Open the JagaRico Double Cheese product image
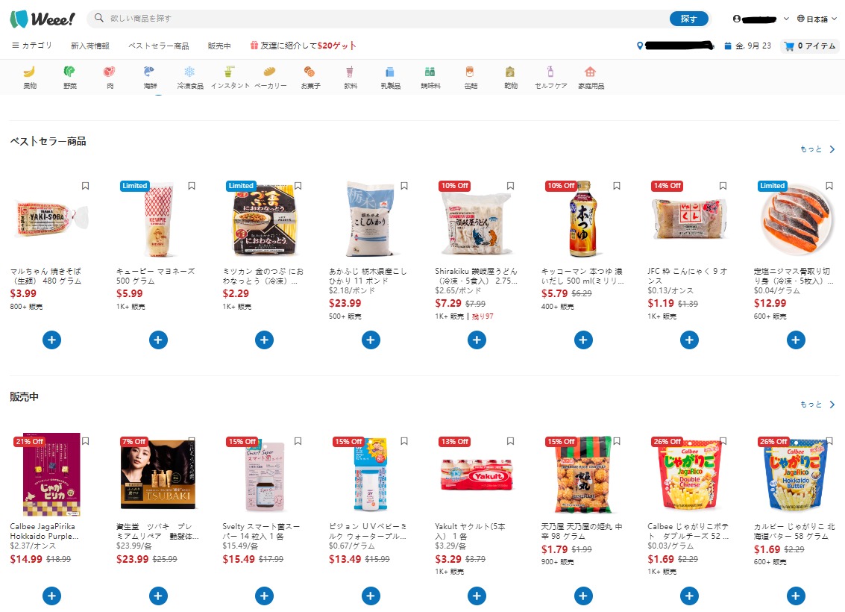This screenshot has height=612, width=845. pyautogui.click(x=689, y=475)
